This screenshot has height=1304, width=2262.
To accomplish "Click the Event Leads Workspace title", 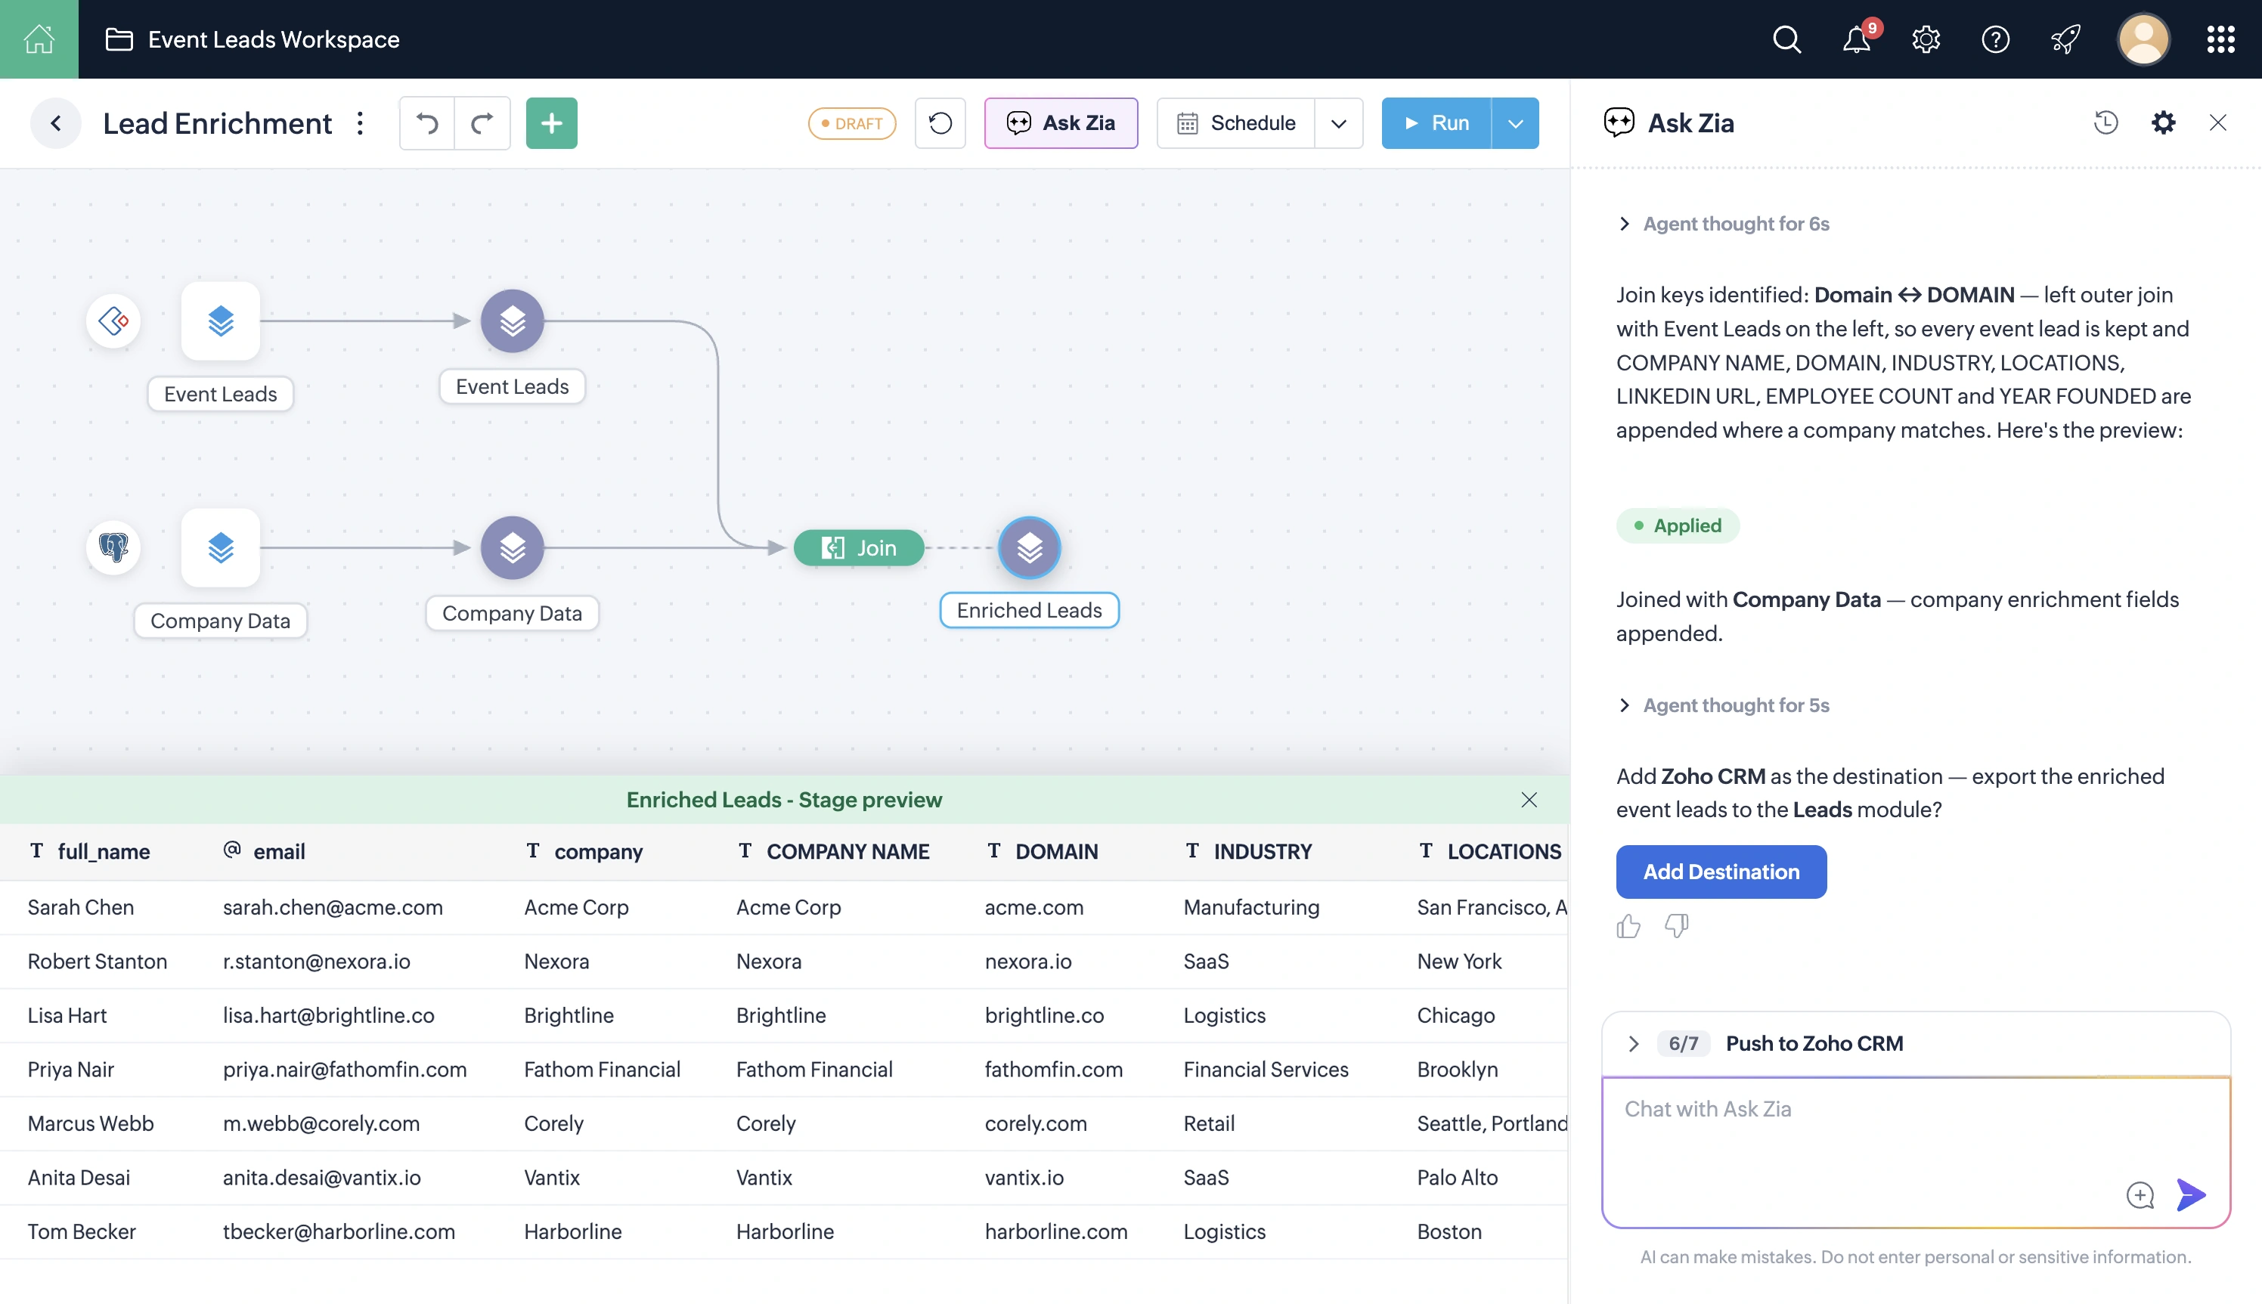I will pos(274,39).
